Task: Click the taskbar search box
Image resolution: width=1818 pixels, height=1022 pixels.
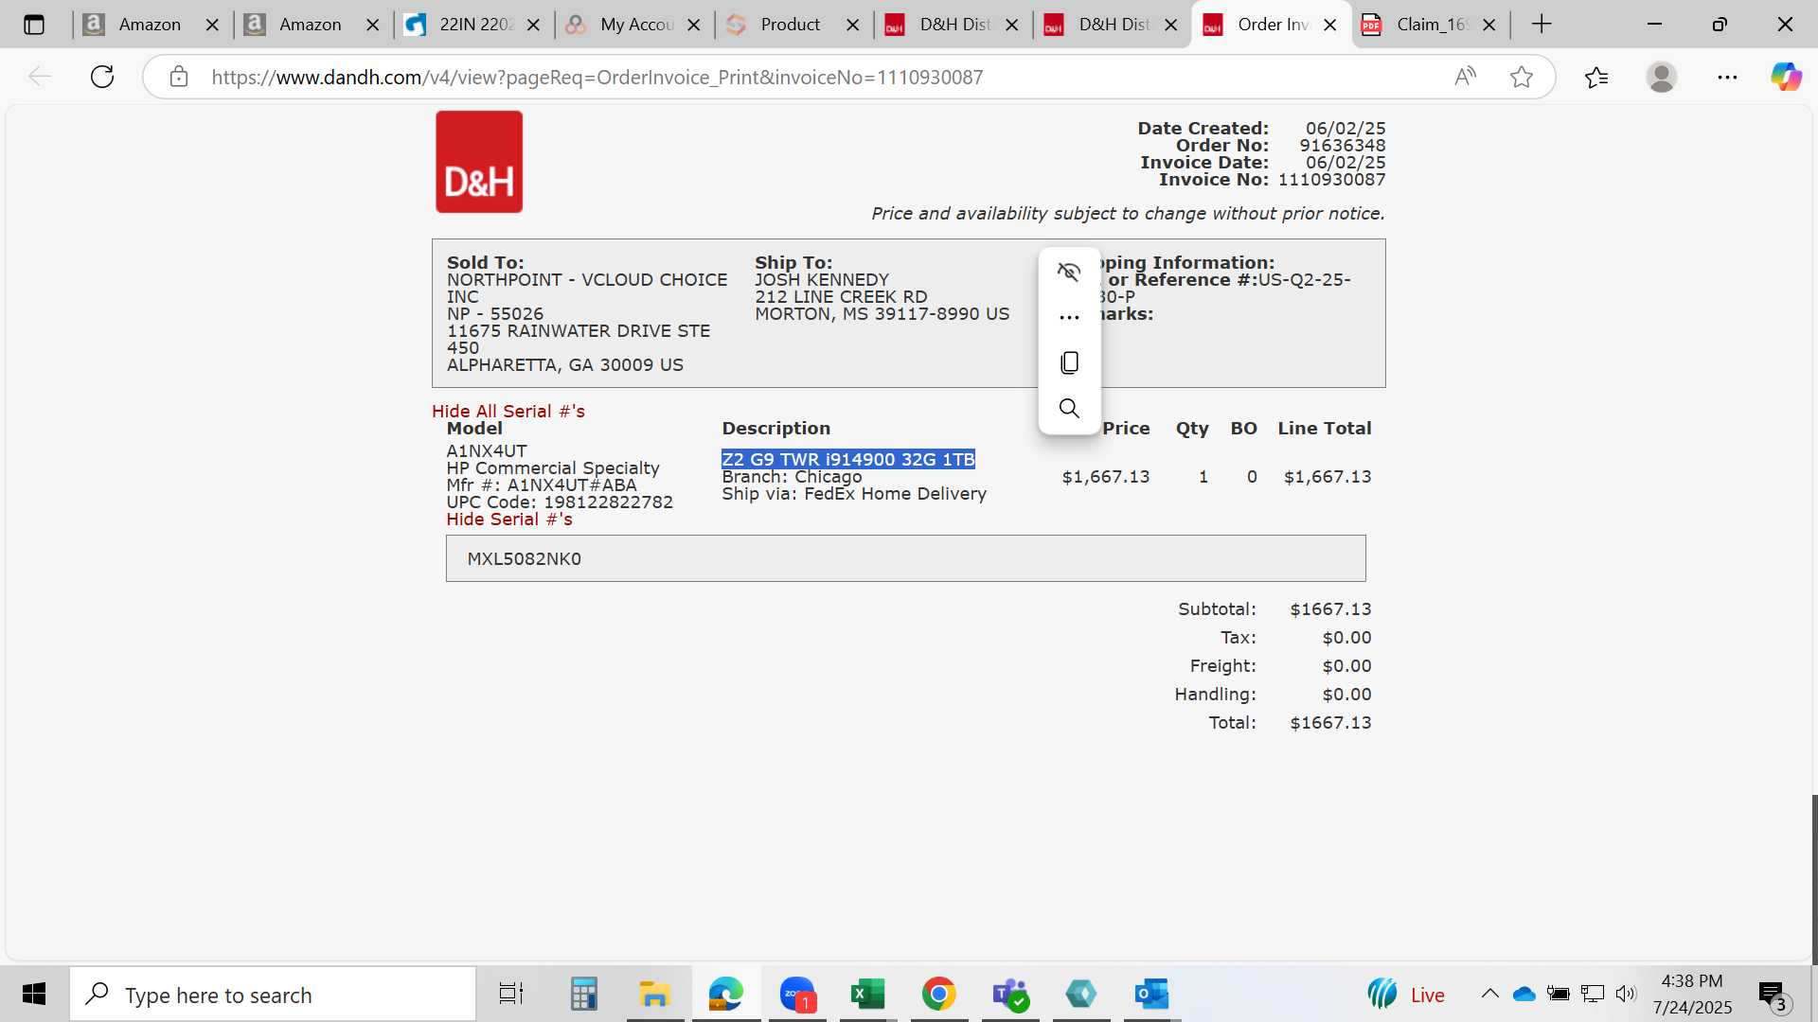Action: pyautogui.click(x=273, y=995)
